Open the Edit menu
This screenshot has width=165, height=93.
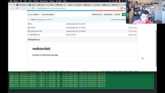25,1
